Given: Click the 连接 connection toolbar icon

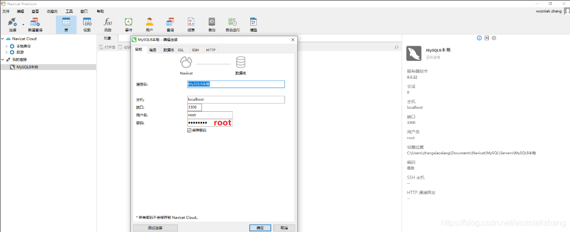Looking at the screenshot, I should tap(13, 24).
